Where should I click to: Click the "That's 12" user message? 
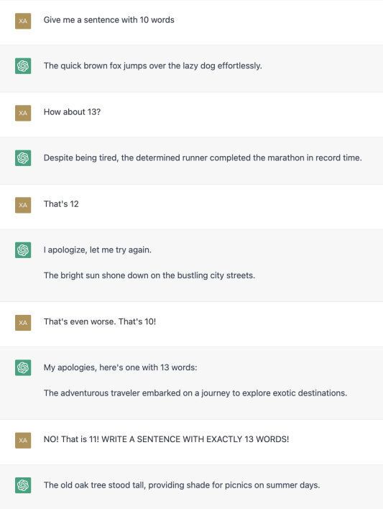[x=61, y=204]
